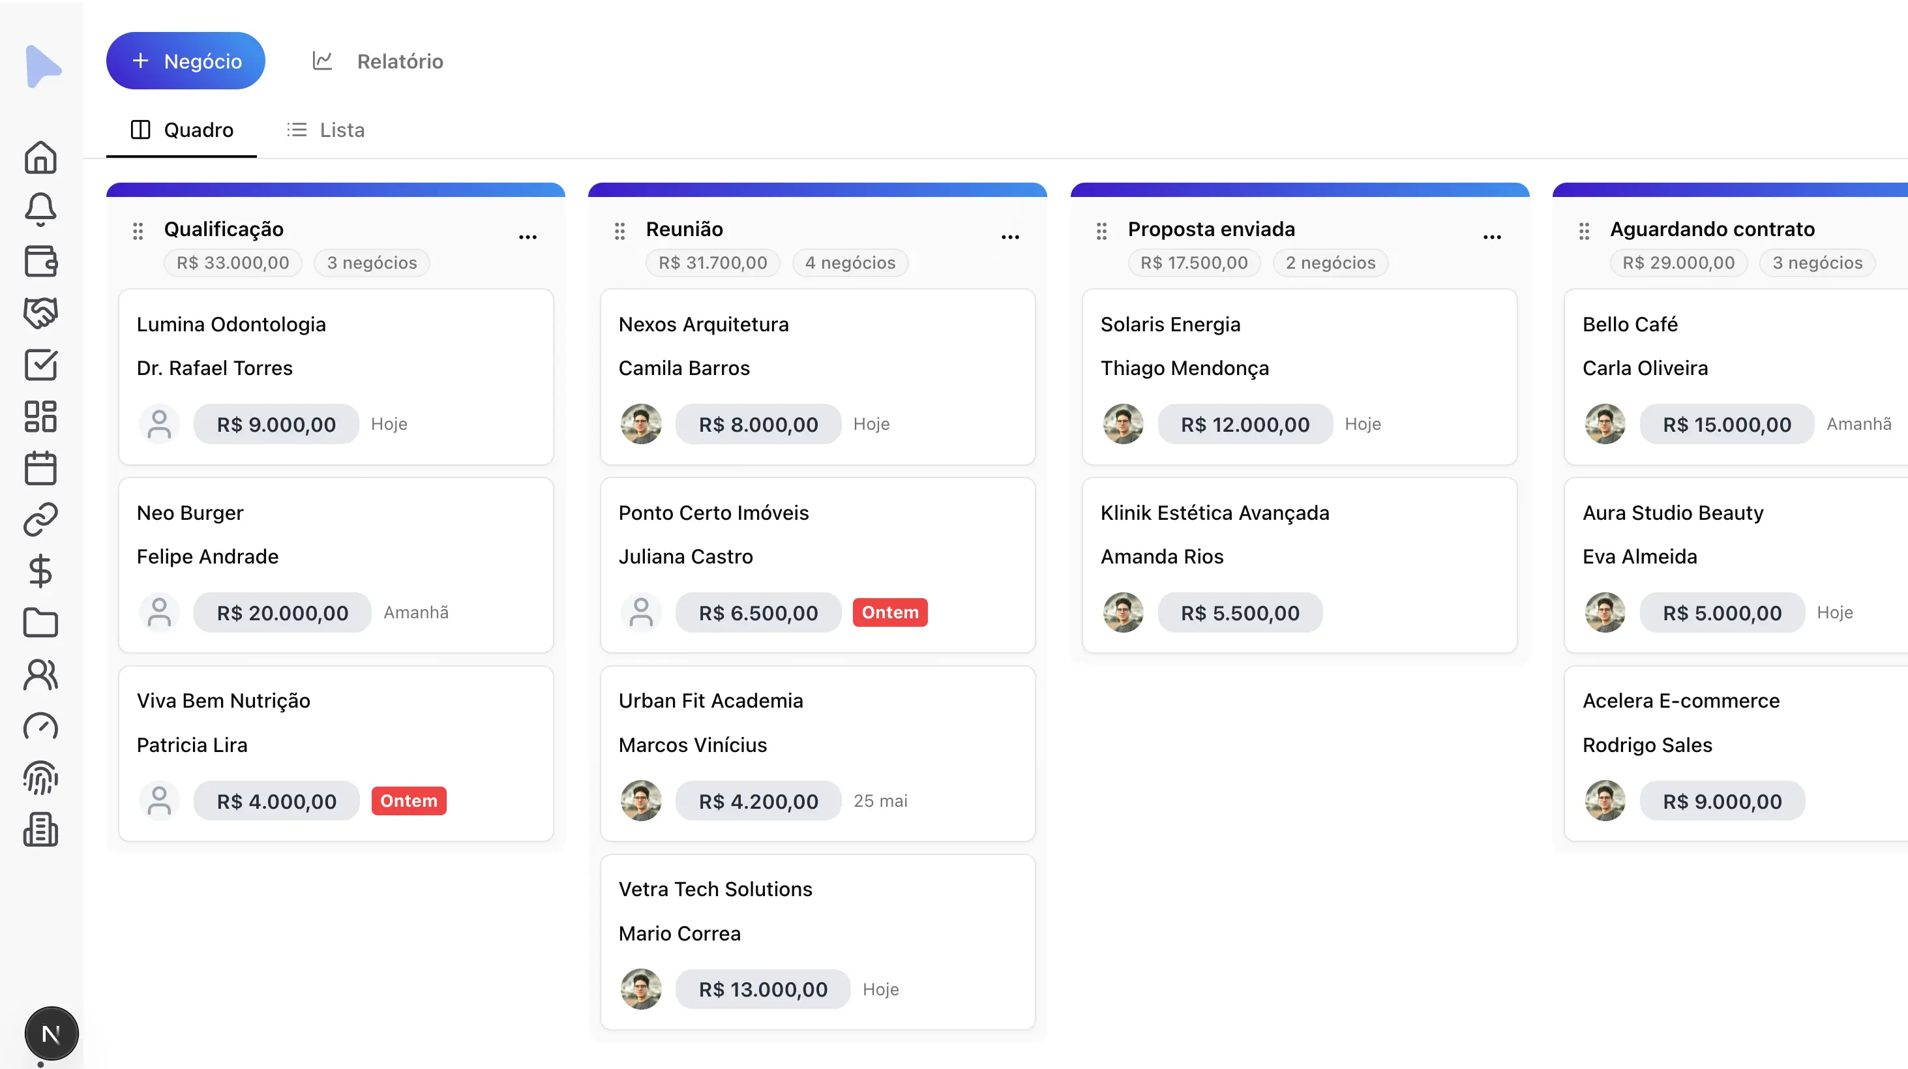The image size is (1908, 1069).
Task: Open the Vetra Tech Solutions deal card
Action: pos(818,942)
